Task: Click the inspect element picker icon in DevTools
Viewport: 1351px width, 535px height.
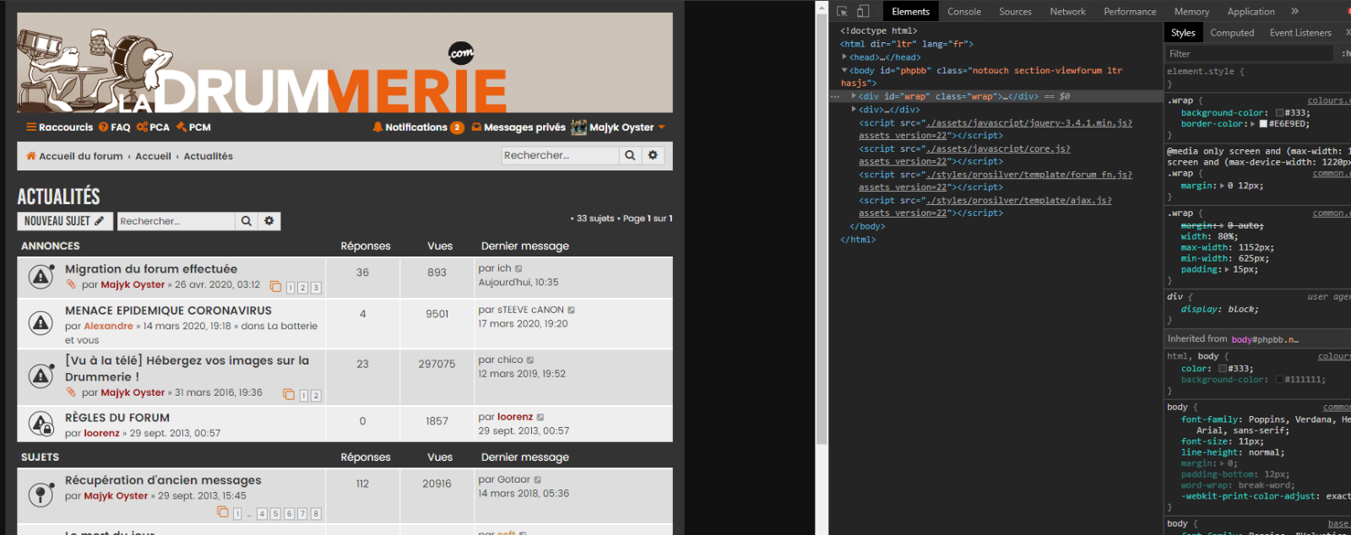Action: point(842,12)
